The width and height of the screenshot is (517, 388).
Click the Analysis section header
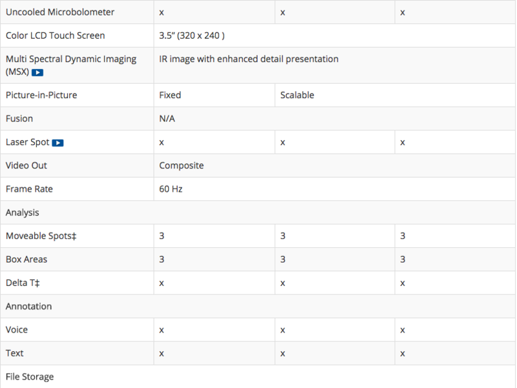pyautogui.click(x=22, y=213)
